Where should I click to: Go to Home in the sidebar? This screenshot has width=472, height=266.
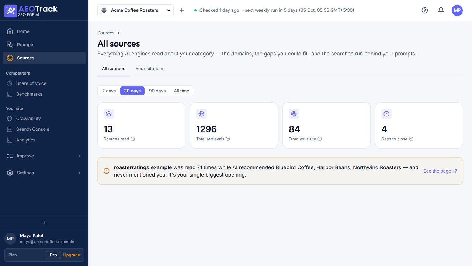pos(44,31)
